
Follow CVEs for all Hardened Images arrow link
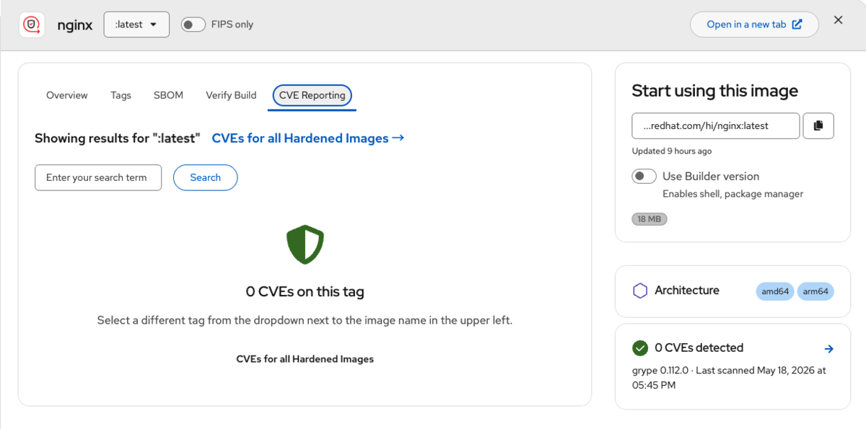(x=307, y=138)
